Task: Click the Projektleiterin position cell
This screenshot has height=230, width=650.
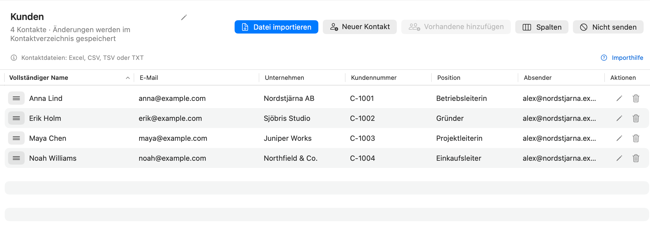Action: click(x=459, y=138)
